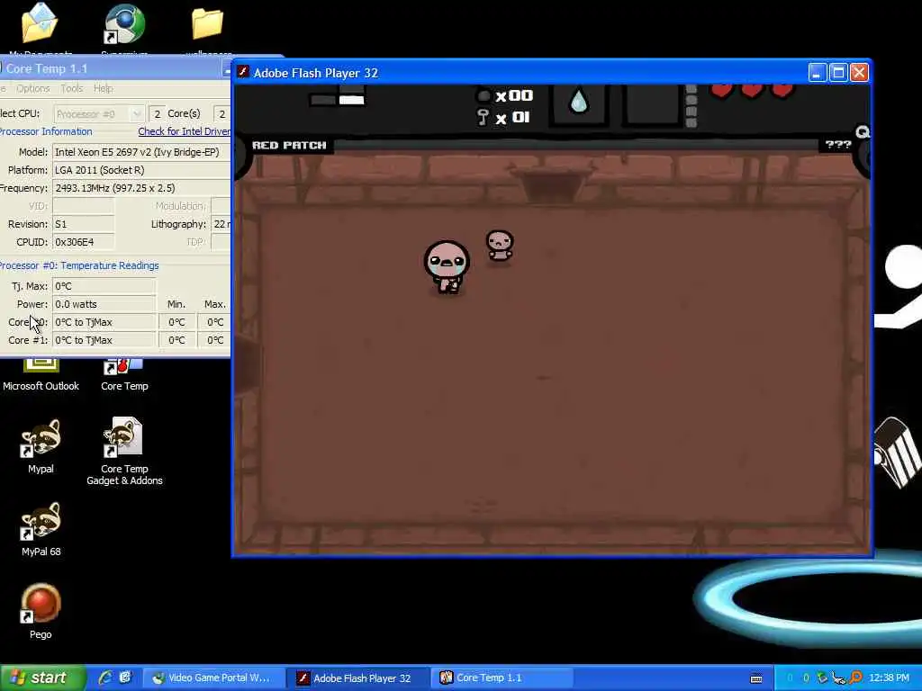The height and width of the screenshot is (691, 922).
Task: Switch to Adobe Flash Player 32 taskbar button
Action: (x=358, y=678)
